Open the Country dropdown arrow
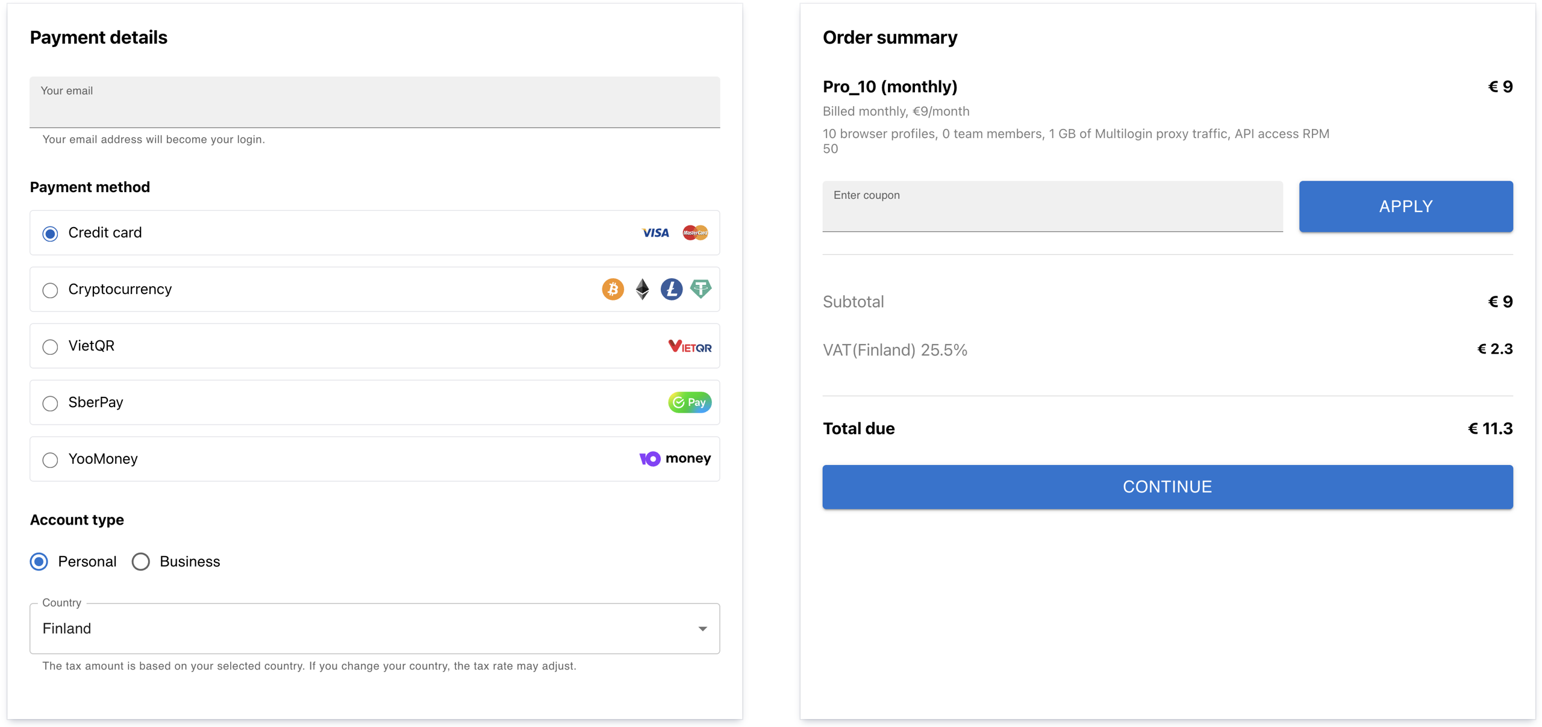This screenshot has height=727, width=1542. (702, 629)
